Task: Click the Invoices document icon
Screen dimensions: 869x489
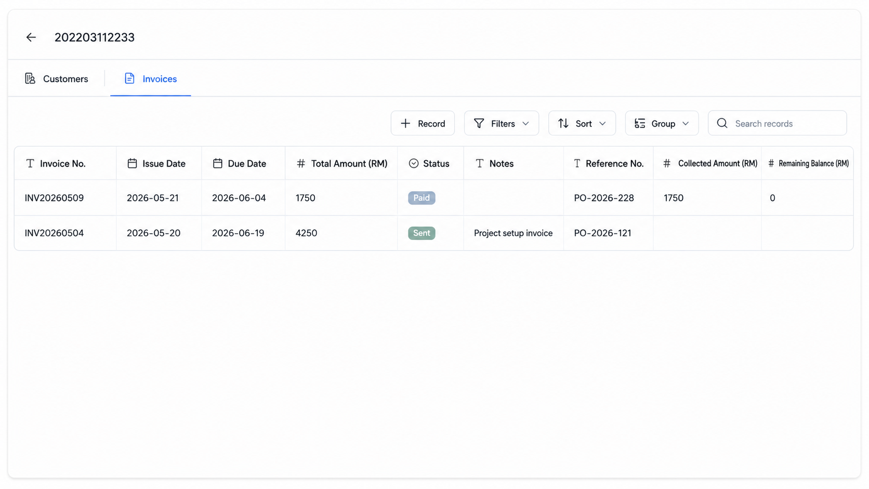Action: click(x=129, y=78)
